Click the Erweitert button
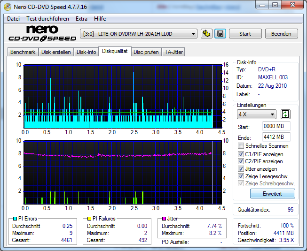 272,194
